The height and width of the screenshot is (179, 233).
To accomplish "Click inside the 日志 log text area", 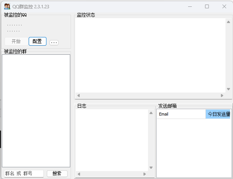I will [112, 140].
